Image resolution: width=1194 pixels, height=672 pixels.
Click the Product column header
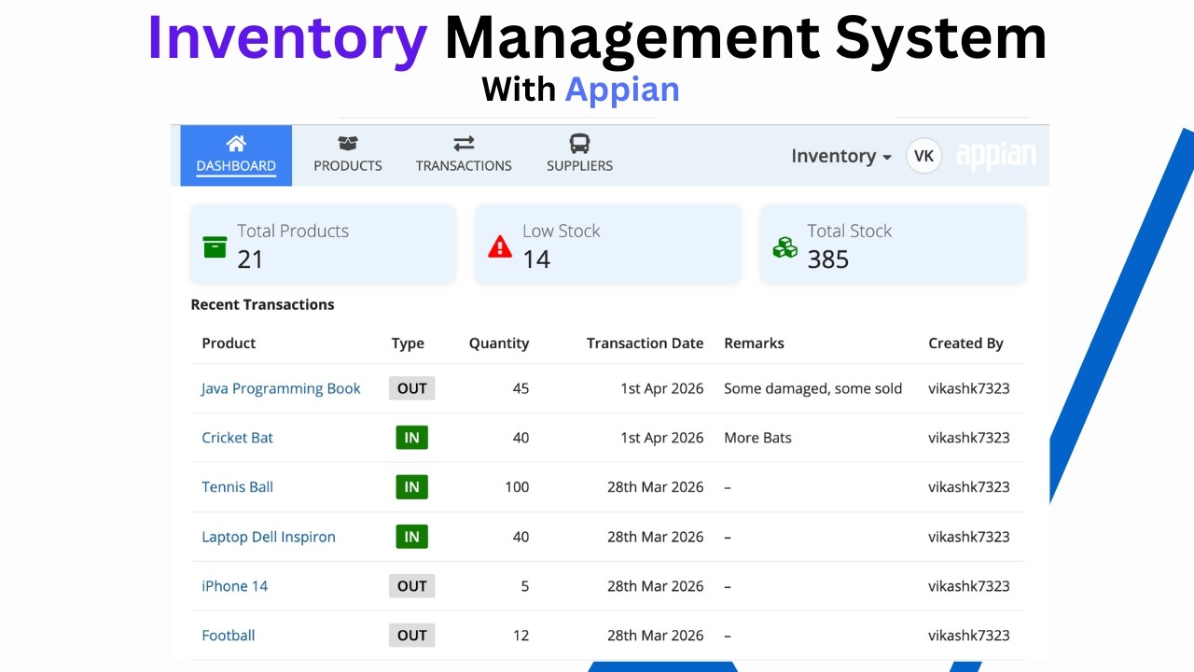click(229, 343)
